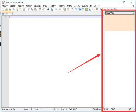Click the New file toolbar icon
The height and width of the screenshot is (112, 136).
coord(3,9)
